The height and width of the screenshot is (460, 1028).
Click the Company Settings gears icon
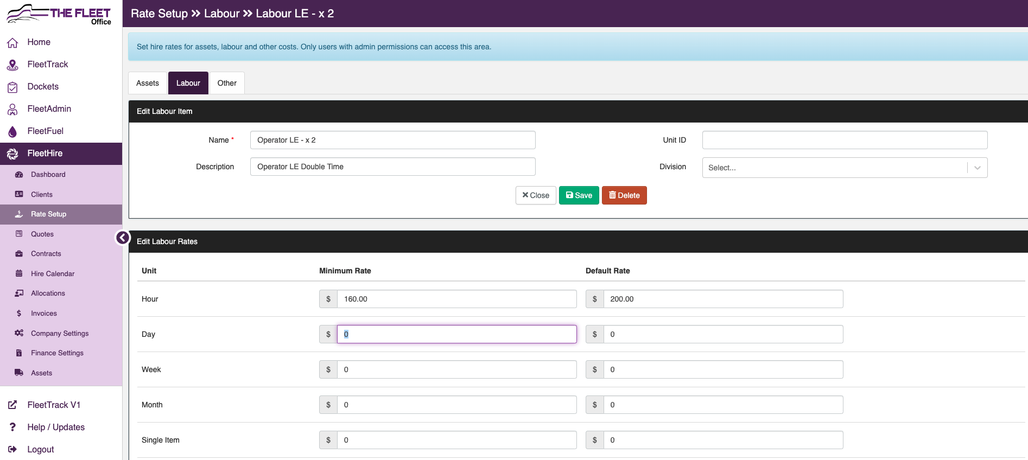(x=19, y=333)
